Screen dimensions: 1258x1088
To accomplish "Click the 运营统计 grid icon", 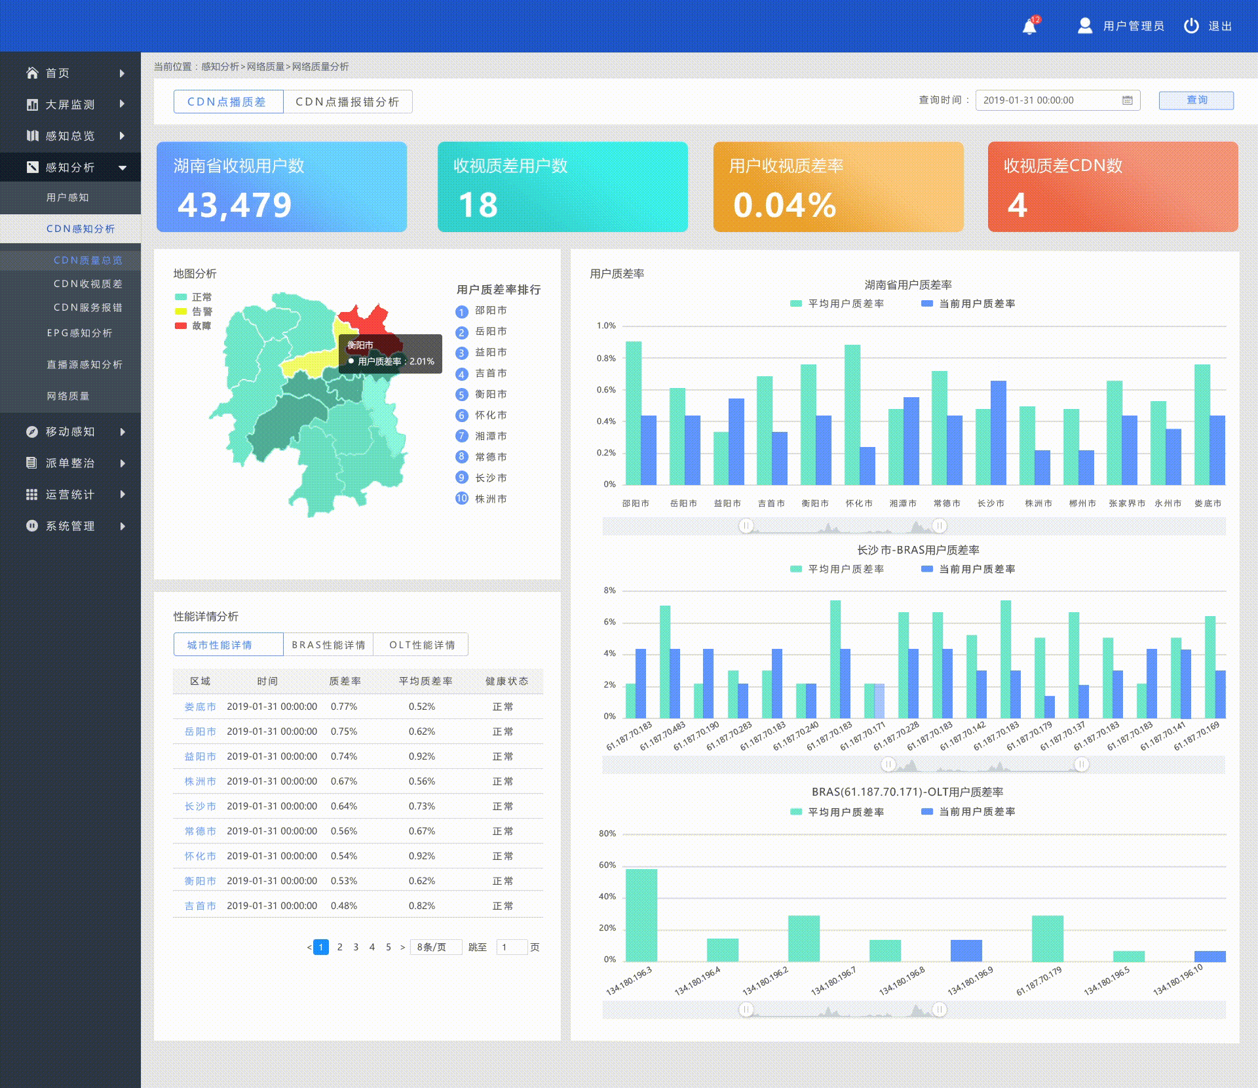I will pos(31,494).
